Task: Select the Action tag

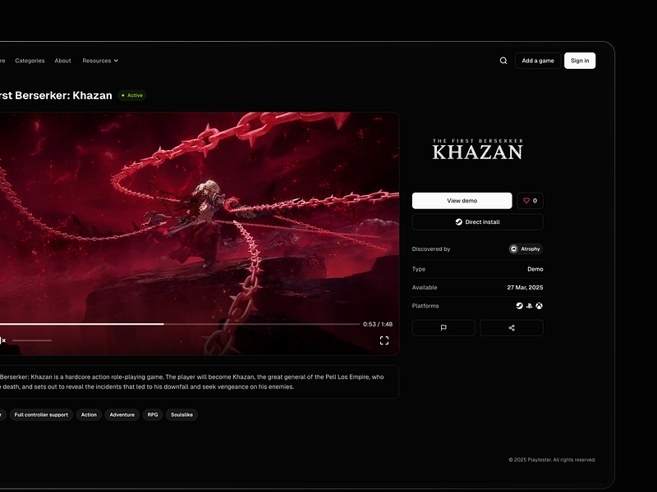Action: click(x=89, y=415)
